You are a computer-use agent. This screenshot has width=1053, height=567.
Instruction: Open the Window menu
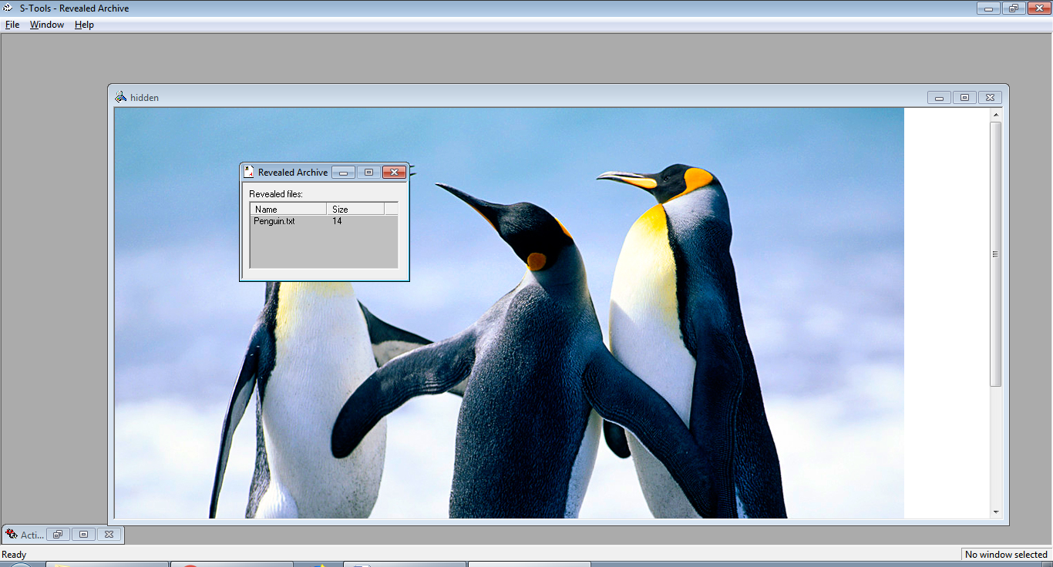coord(47,25)
